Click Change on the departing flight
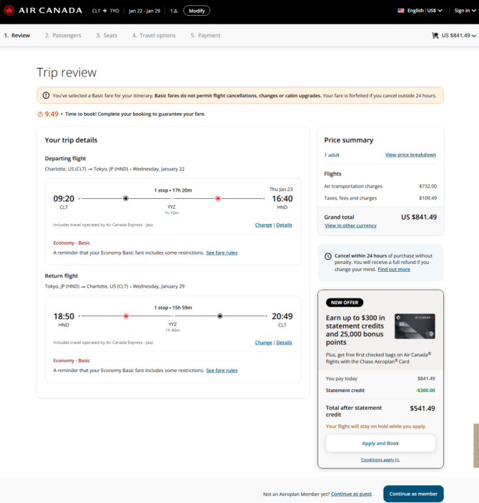Image resolution: width=479 pixels, height=503 pixels. click(x=264, y=225)
